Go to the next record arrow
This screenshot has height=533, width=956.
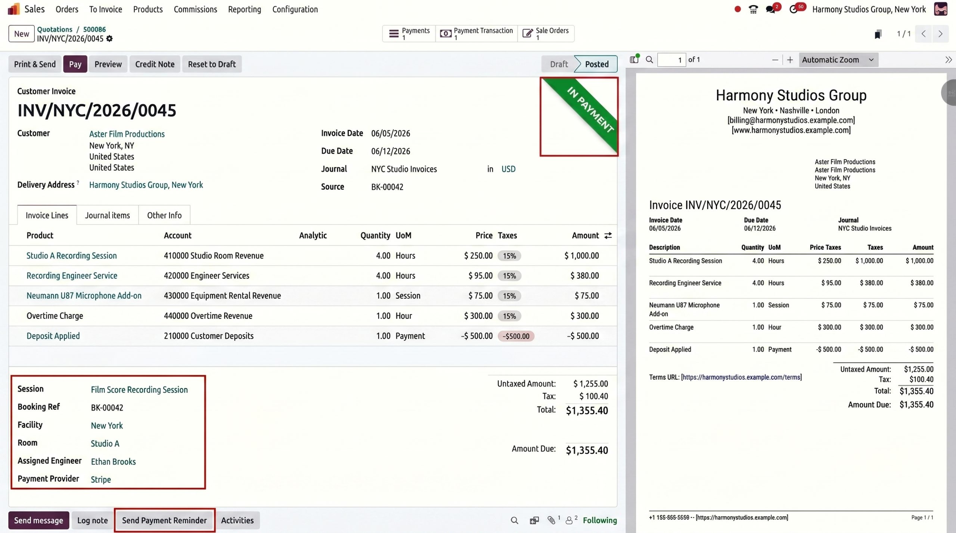point(940,34)
